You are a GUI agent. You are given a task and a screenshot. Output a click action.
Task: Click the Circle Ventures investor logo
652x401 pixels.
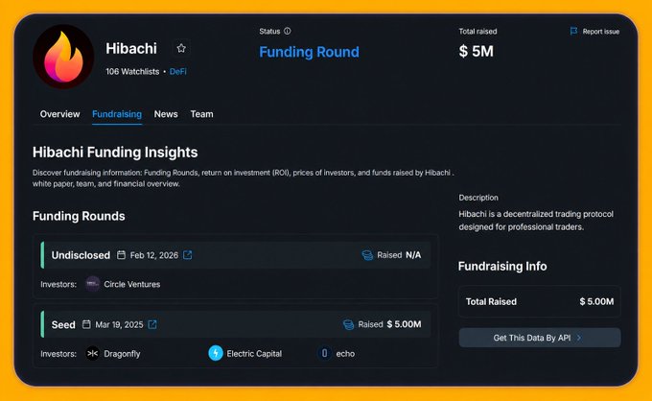[x=93, y=284]
